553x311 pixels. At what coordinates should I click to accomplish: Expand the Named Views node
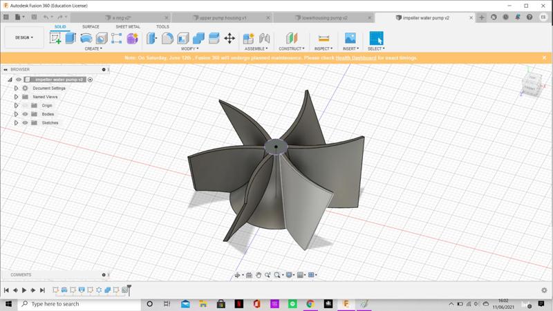click(16, 97)
